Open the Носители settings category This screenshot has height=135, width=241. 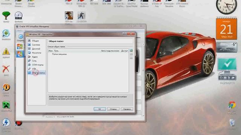click(x=36, y=52)
